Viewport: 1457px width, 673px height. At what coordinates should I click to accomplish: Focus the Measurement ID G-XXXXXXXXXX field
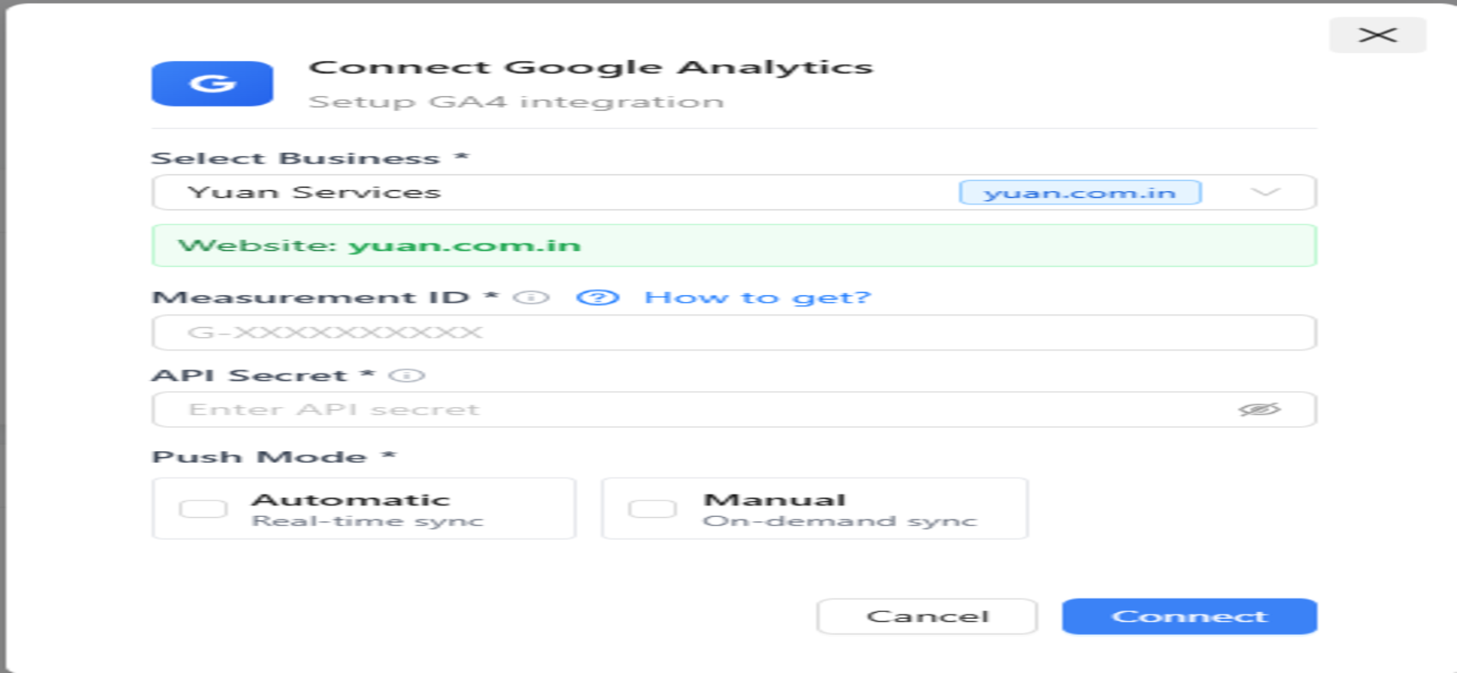[733, 333]
